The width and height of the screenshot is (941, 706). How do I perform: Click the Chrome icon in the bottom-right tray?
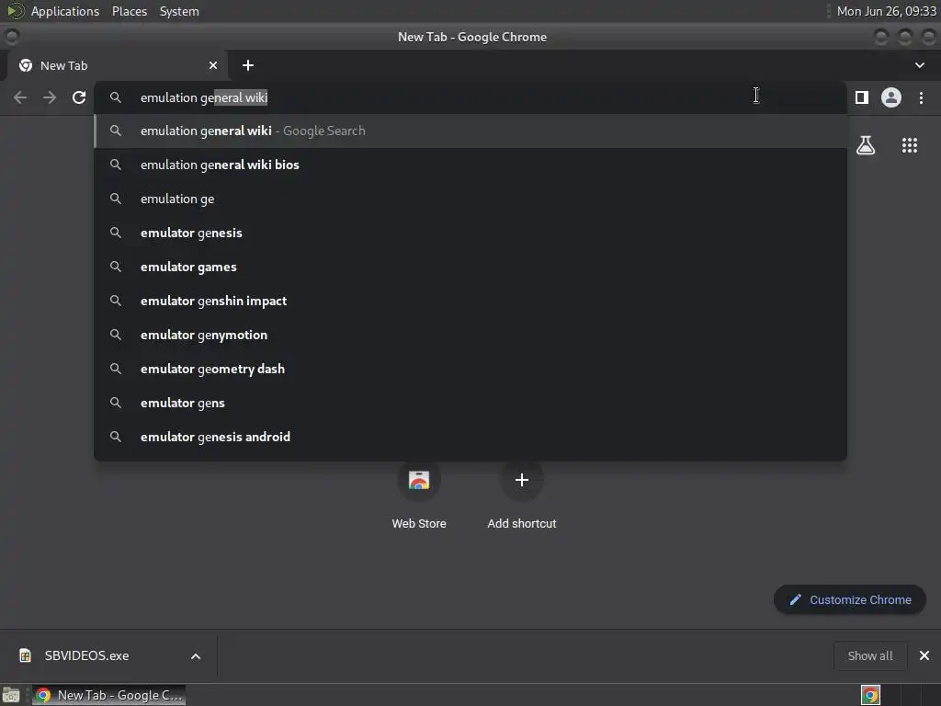pyautogui.click(x=870, y=695)
